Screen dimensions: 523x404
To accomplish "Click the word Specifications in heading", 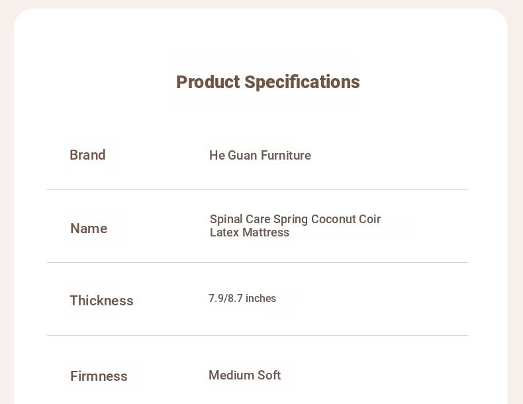I will pyautogui.click(x=302, y=82).
